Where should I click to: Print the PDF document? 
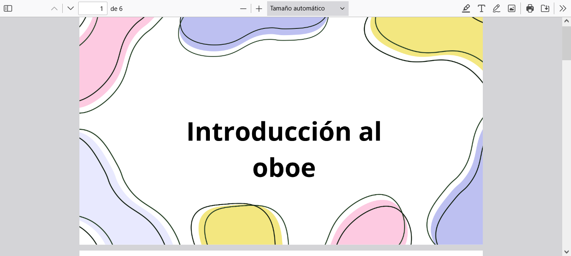[530, 8]
